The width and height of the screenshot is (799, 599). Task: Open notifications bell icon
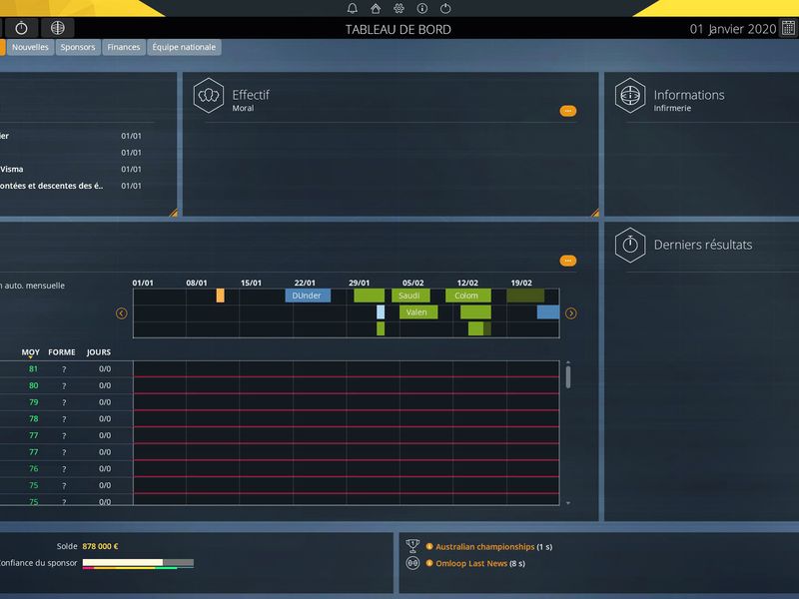(353, 8)
